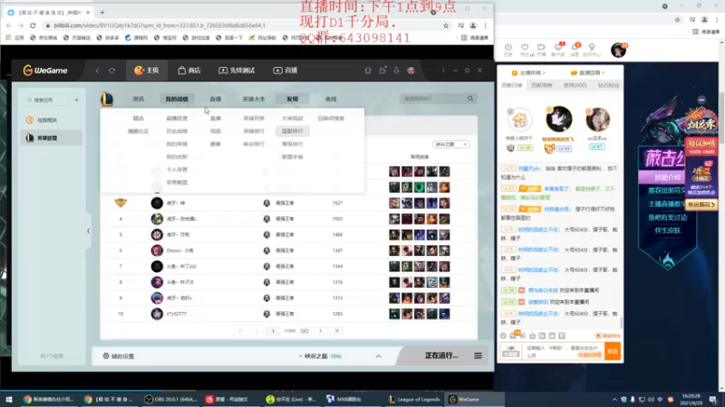
Task: Click the WeGame sidebar app search field
Action: 46,99
